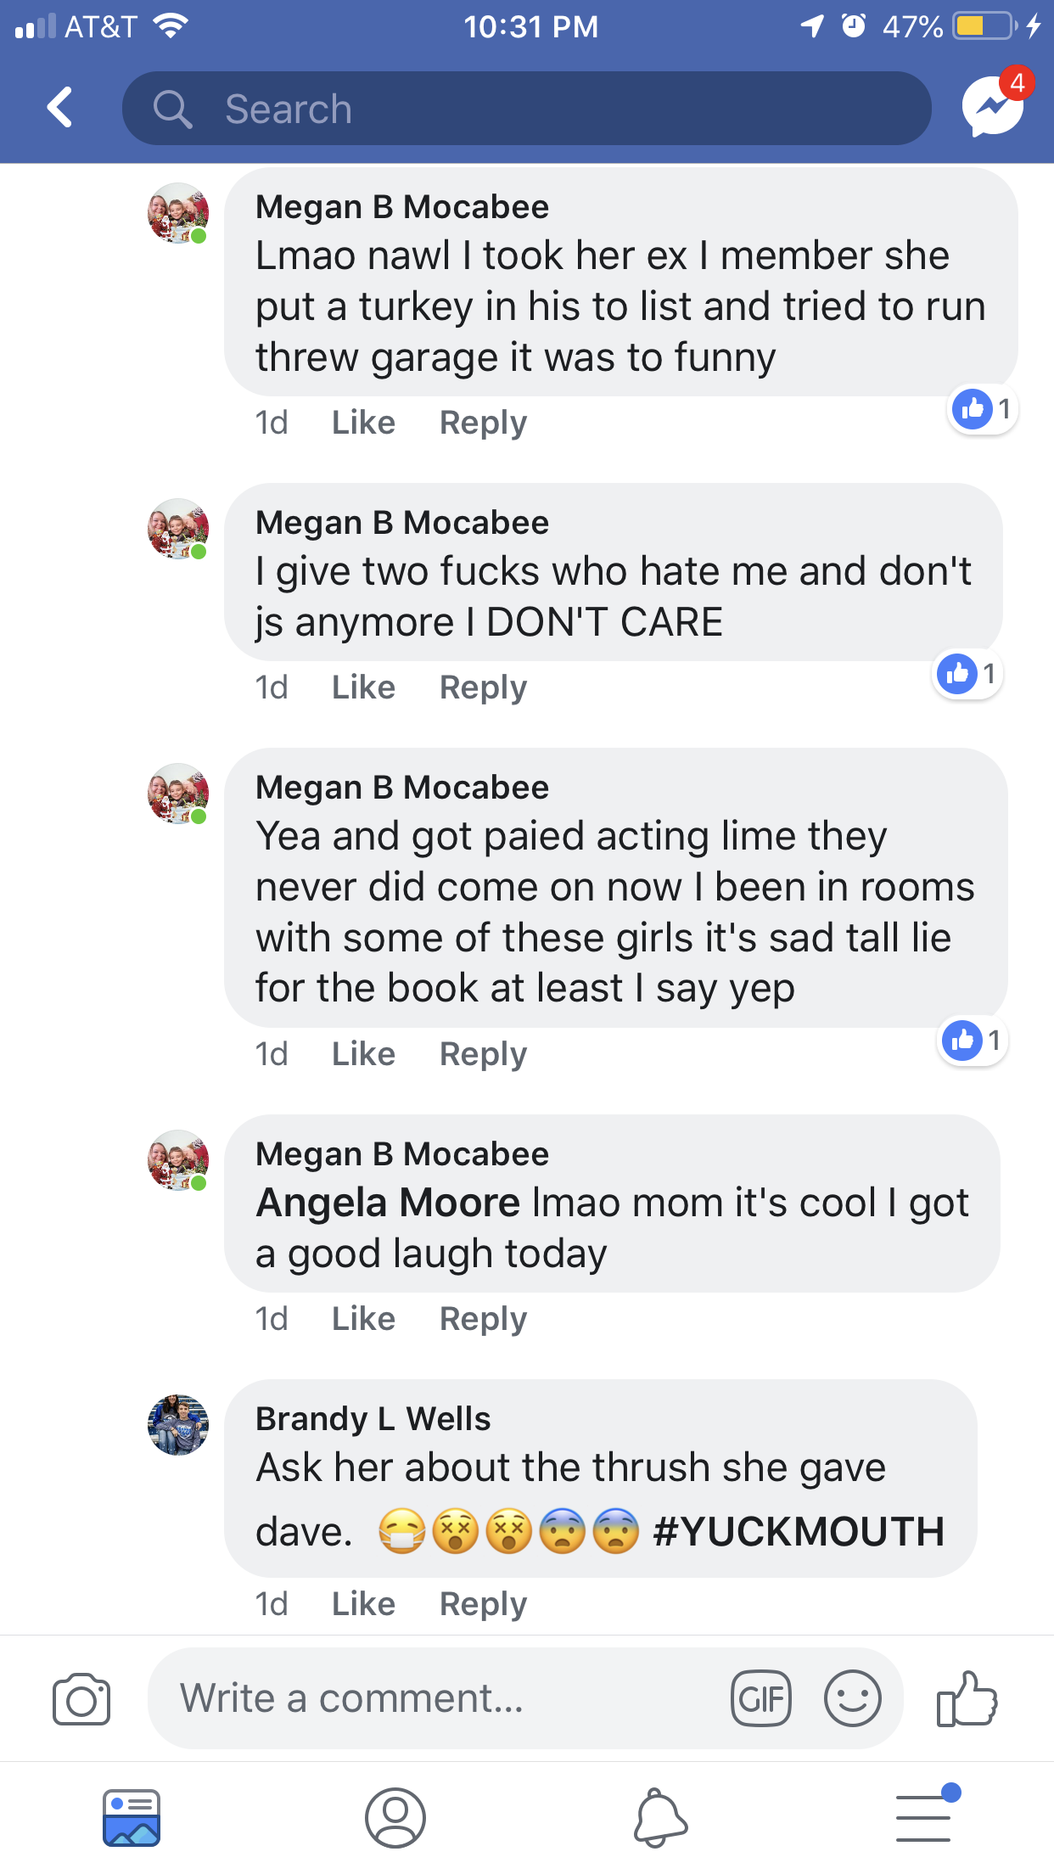
Task: View like reaction on "sad tall lie" comment
Action: coord(973,1041)
